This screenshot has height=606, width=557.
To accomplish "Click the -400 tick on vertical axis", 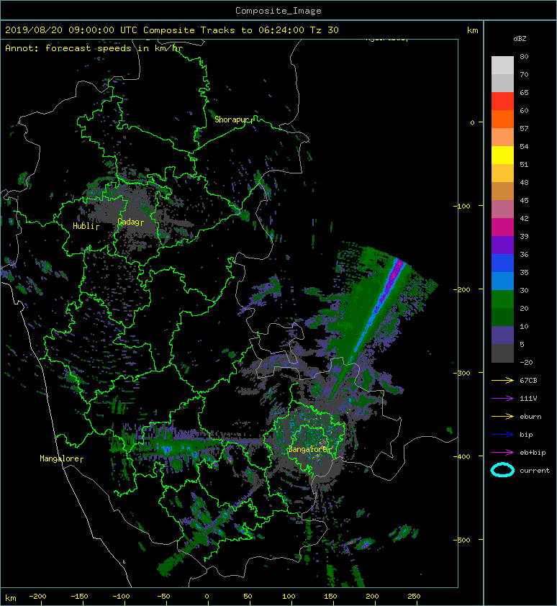I will (461, 456).
